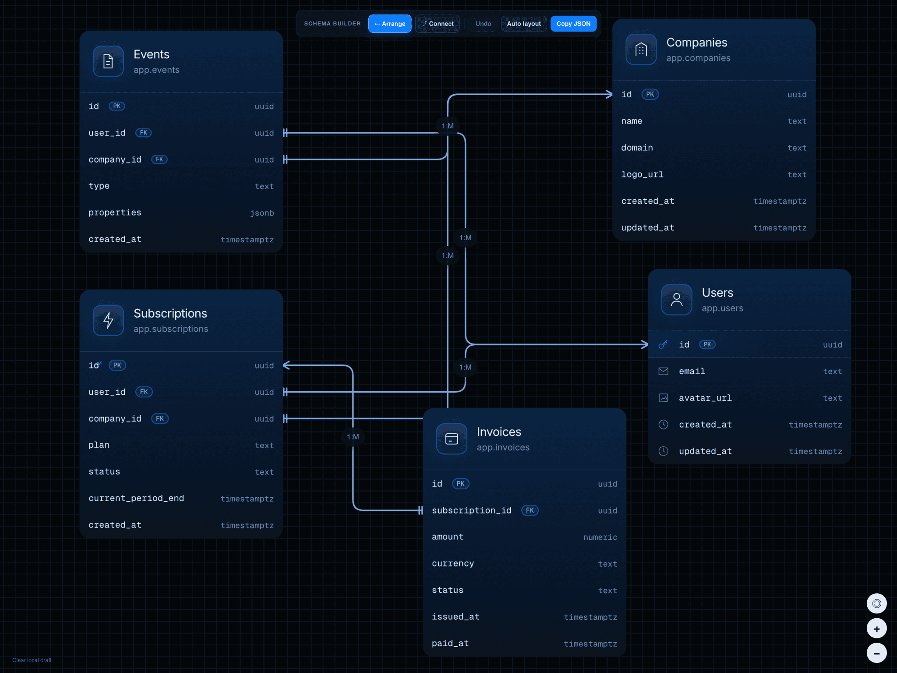Select the 1:M label nearest Companies id arrow
The width and height of the screenshot is (897, 673).
tap(448, 126)
